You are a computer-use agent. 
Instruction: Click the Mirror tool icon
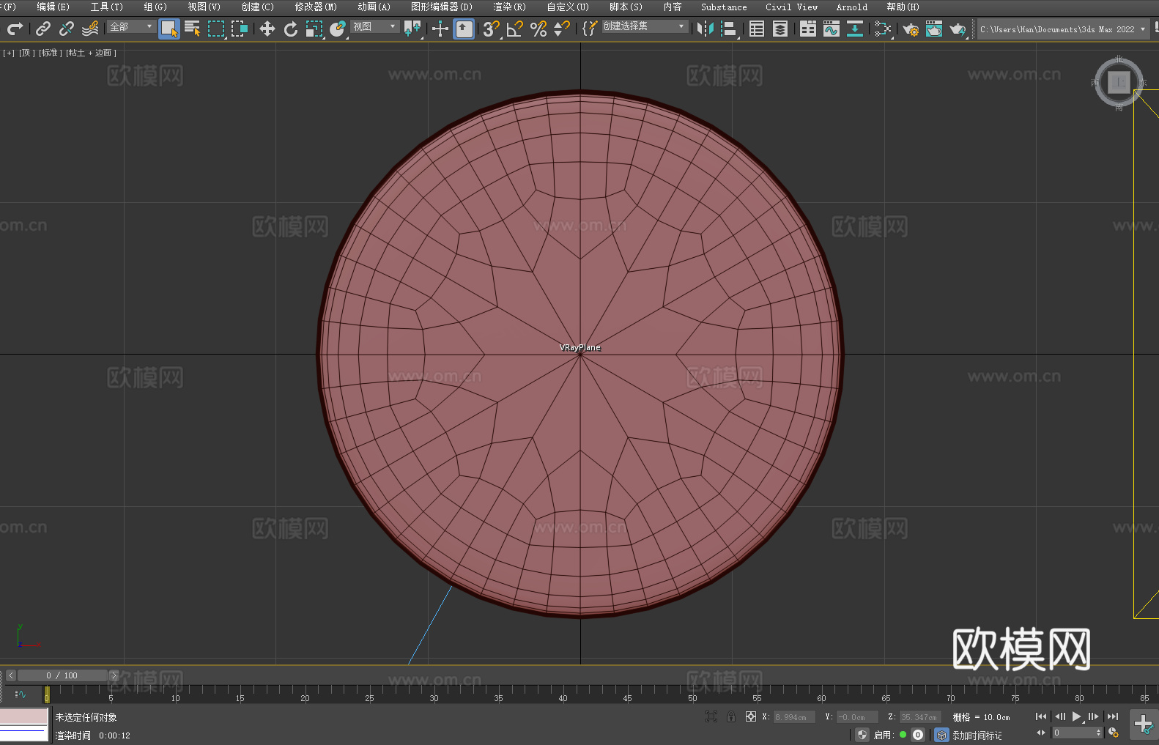[x=706, y=29]
